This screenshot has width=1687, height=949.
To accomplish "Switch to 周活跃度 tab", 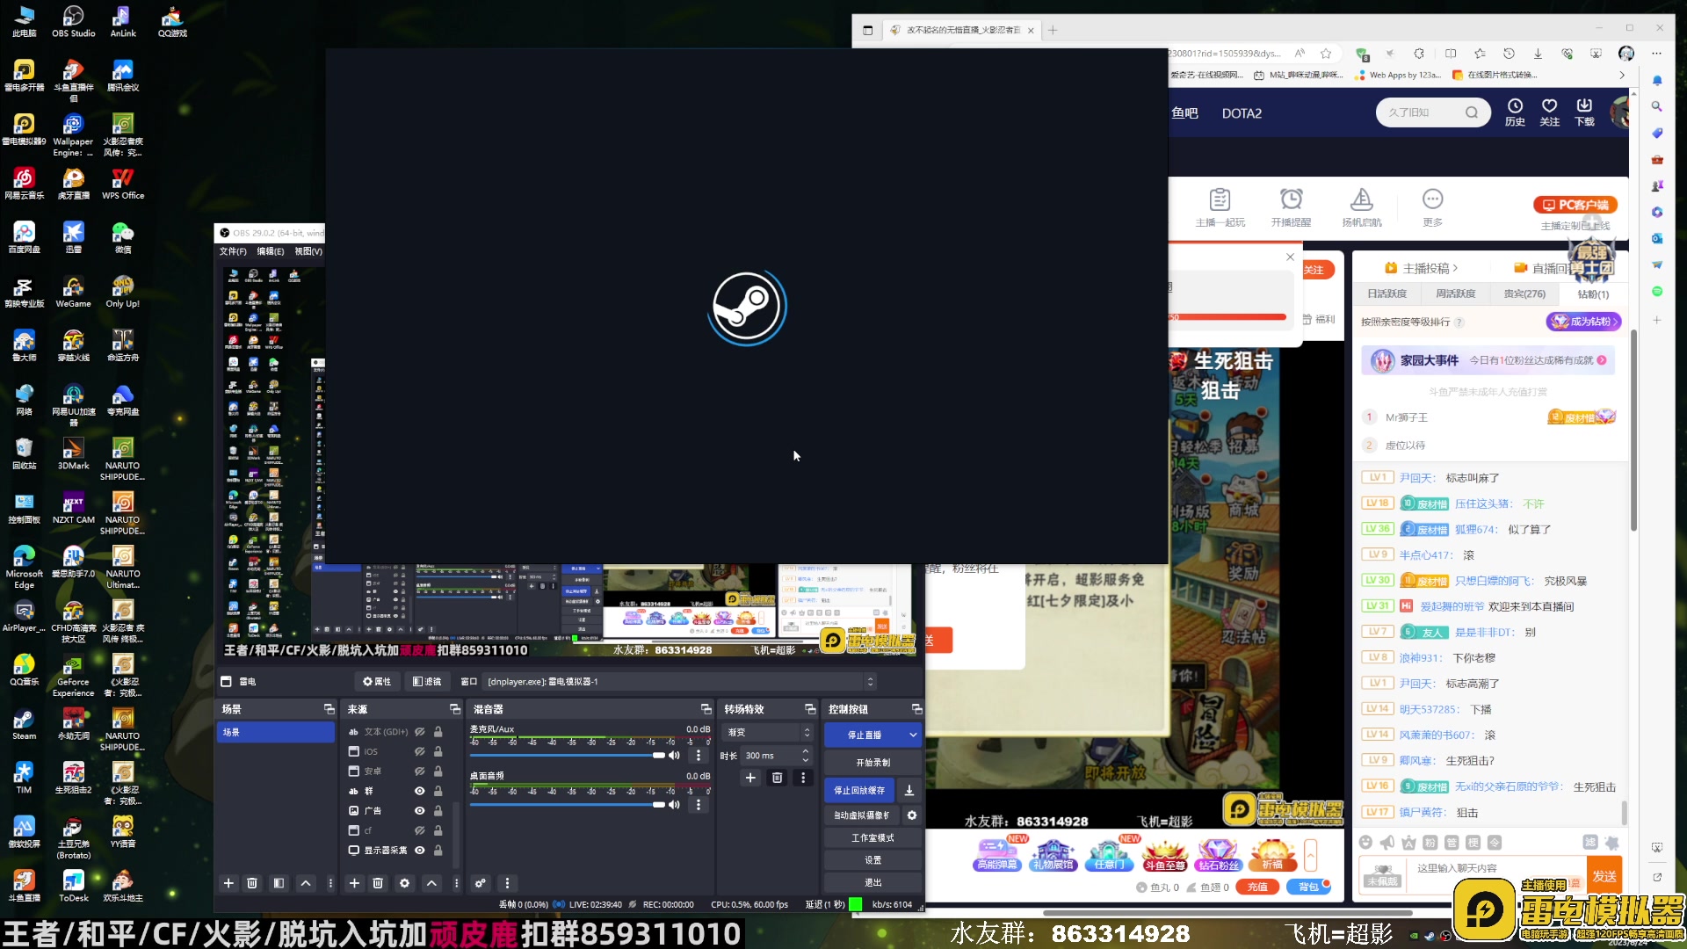I will [1456, 293].
